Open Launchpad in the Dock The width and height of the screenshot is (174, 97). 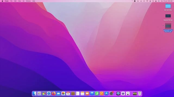(39, 93)
